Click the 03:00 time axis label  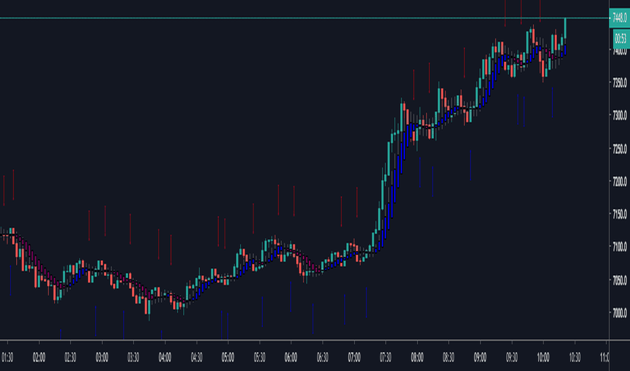click(102, 358)
